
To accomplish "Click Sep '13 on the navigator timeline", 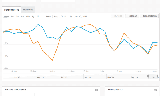I will click(x=64, y=77).
